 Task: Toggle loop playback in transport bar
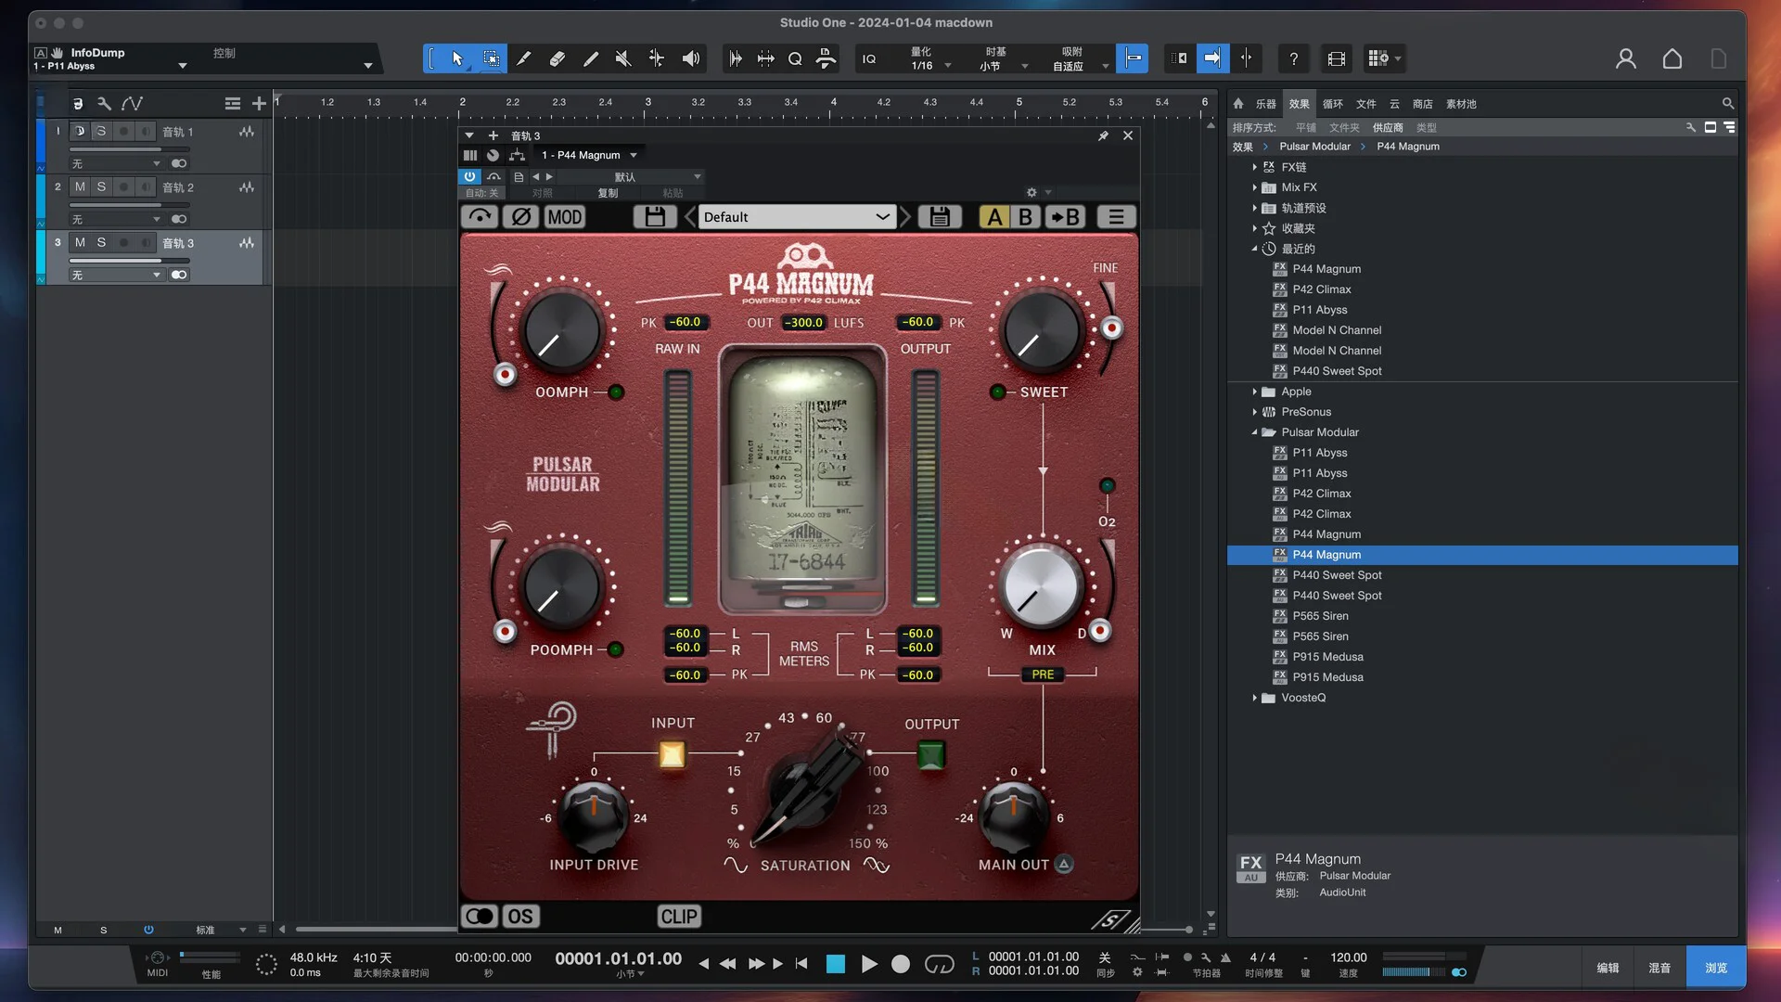click(x=939, y=964)
